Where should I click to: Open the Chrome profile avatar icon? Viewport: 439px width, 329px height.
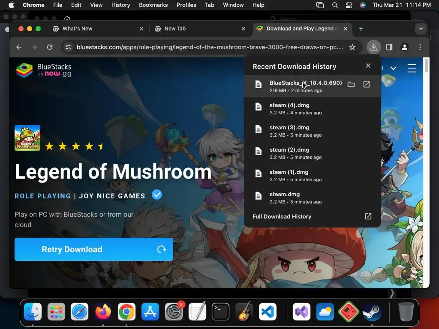(x=405, y=47)
